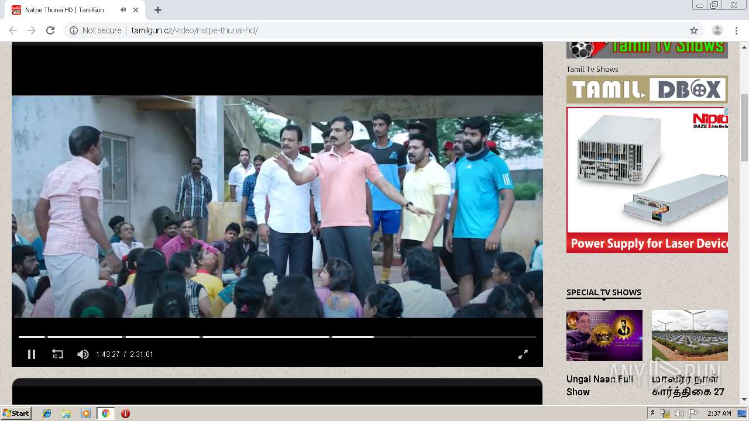
Task: Click the 1:43:27 elapsed time display
Action: tap(108, 354)
